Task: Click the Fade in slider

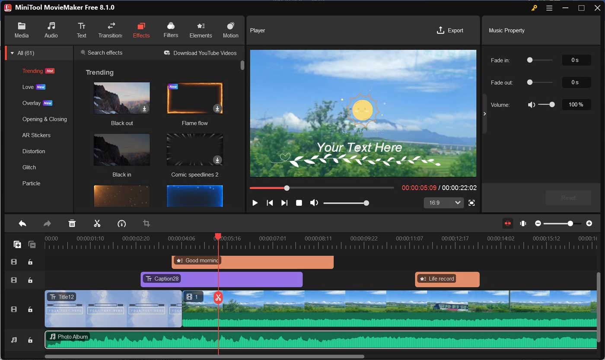Action: (540, 60)
